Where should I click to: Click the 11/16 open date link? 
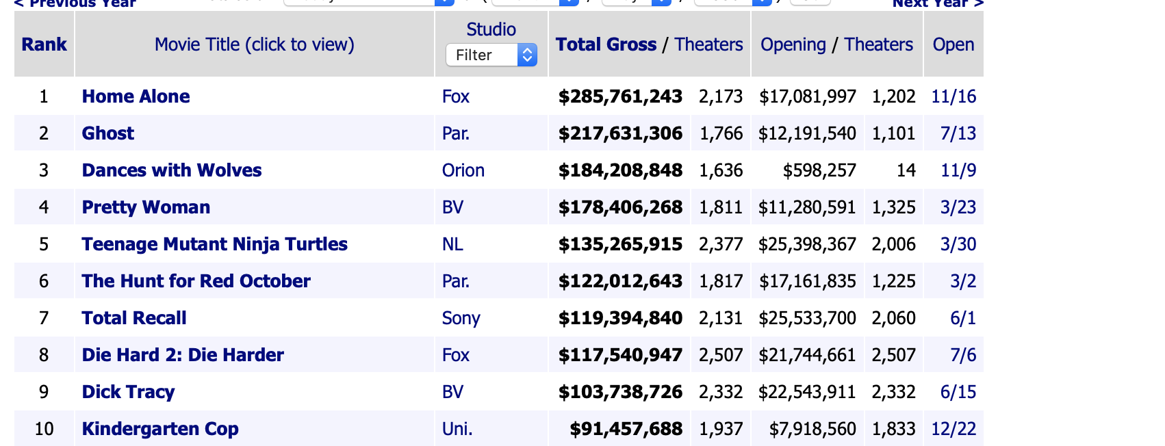953,96
